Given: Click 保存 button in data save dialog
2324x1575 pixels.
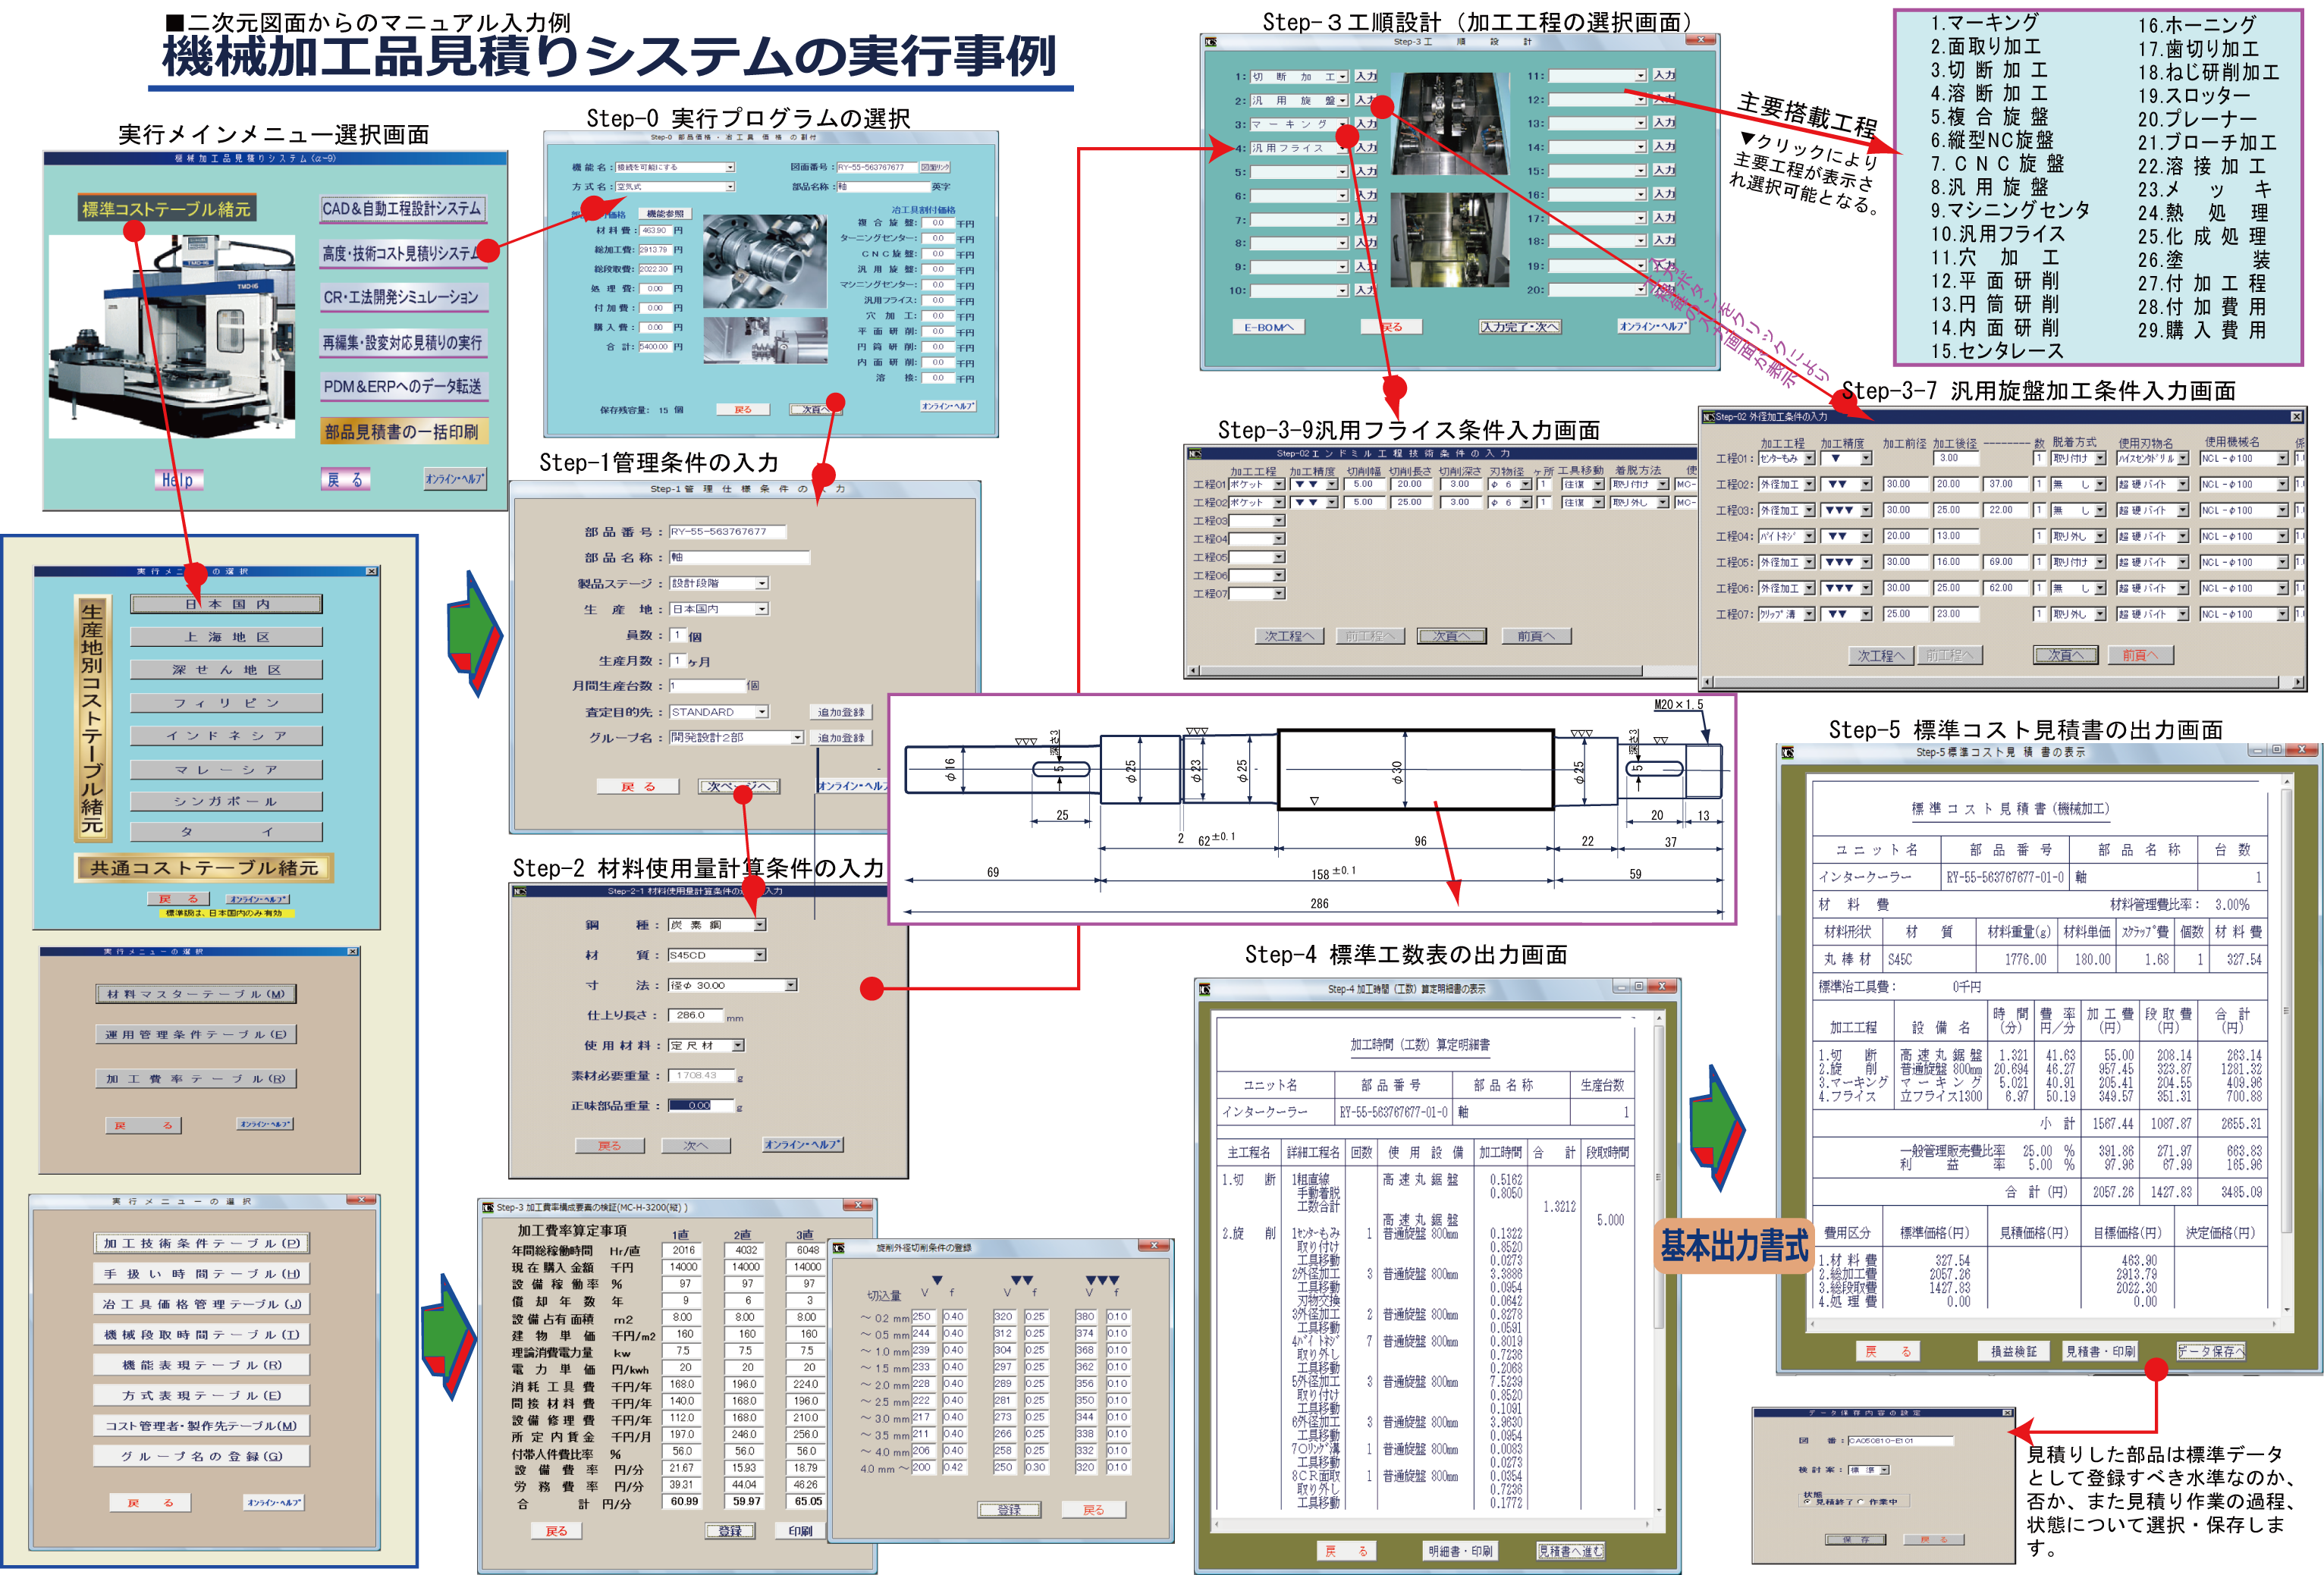Looking at the screenshot, I should pyautogui.click(x=1856, y=1540).
